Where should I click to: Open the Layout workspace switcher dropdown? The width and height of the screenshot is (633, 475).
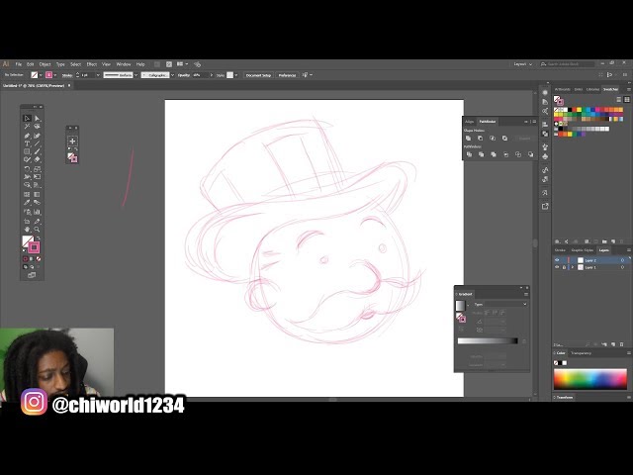click(523, 64)
